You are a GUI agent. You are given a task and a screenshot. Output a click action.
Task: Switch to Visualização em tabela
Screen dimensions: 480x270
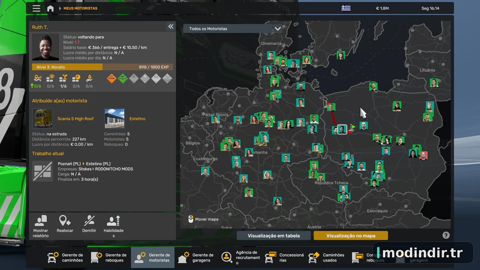pyautogui.click(x=274, y=236)
